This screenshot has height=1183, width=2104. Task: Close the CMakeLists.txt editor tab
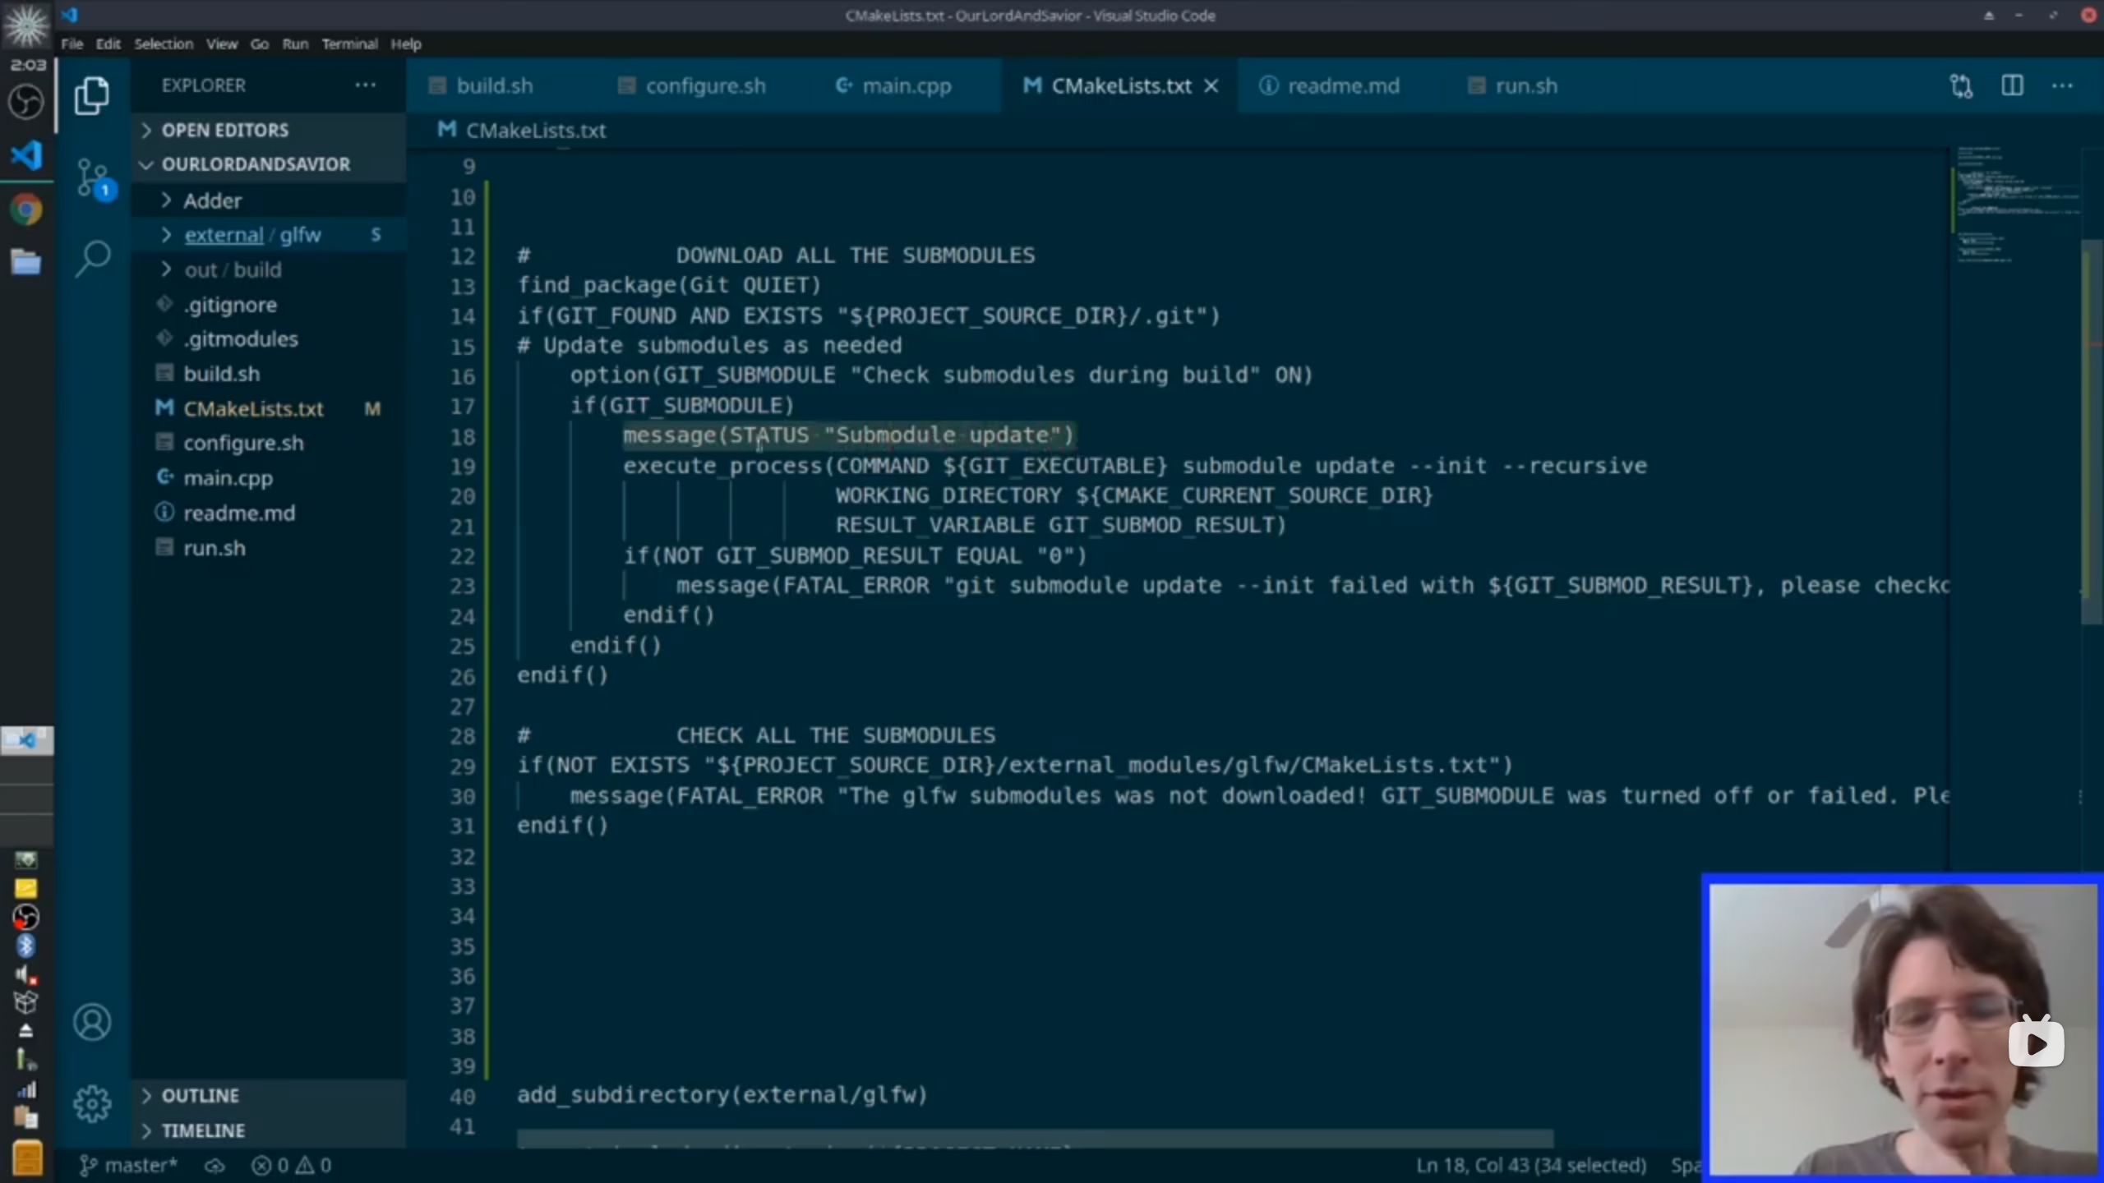click(1211, 85)
